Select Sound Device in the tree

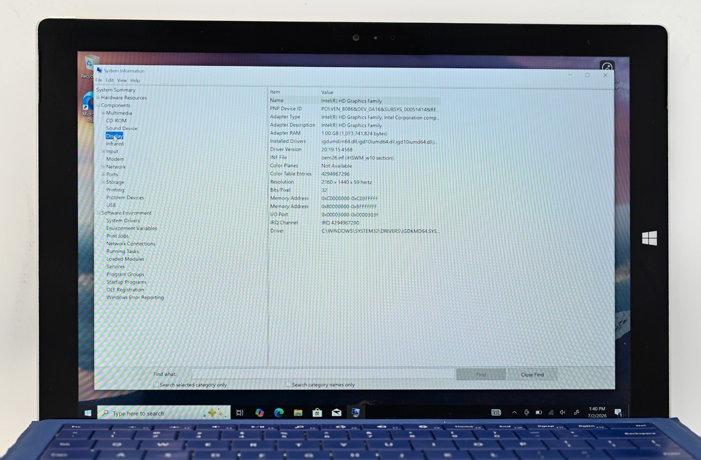pos(121,128)
